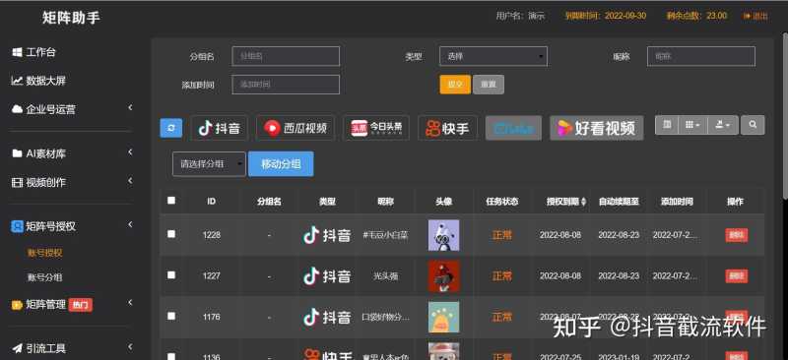Click the 抖音 logo in row 1176

pyautogui.click(x=327, y=317)
